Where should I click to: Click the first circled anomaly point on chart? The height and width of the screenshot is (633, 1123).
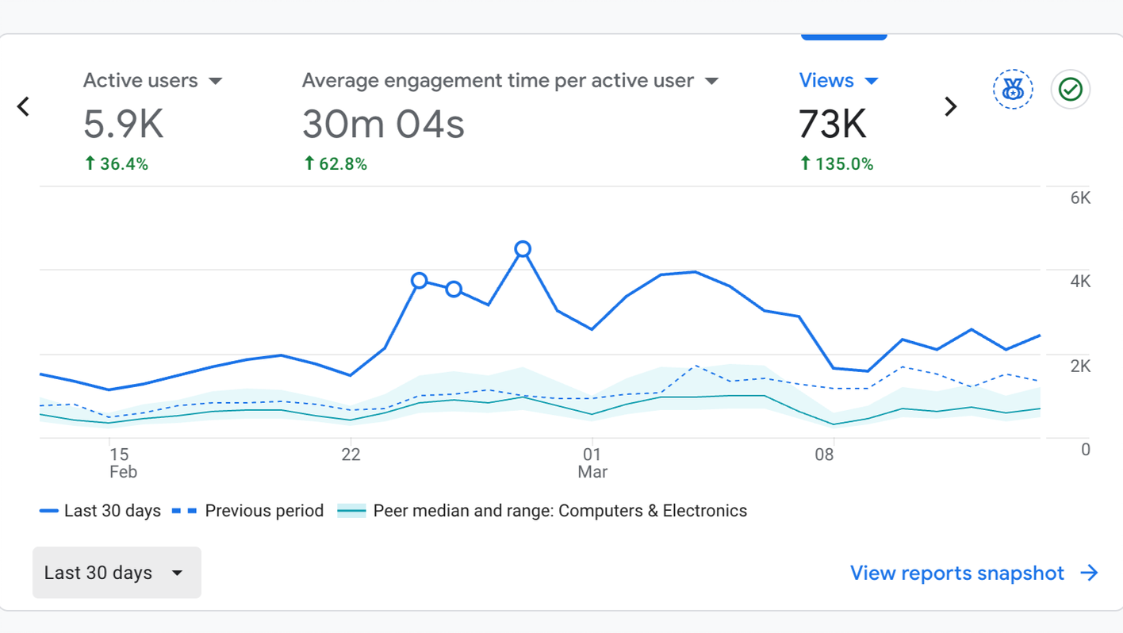pyautogui.click(x=420, y=280)
